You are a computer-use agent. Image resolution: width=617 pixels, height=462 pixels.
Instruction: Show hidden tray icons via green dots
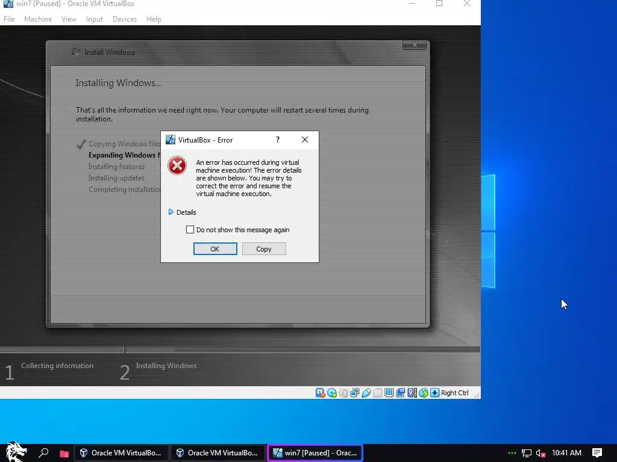click(512, 453)
